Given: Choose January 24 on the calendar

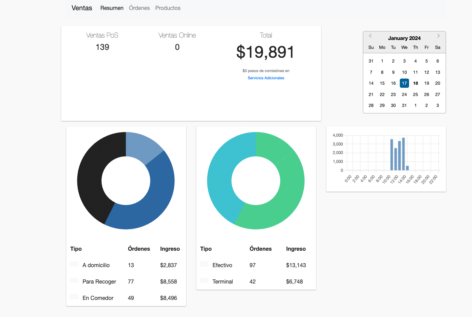Looking at the screenshot, I should [x=404, y=94].
